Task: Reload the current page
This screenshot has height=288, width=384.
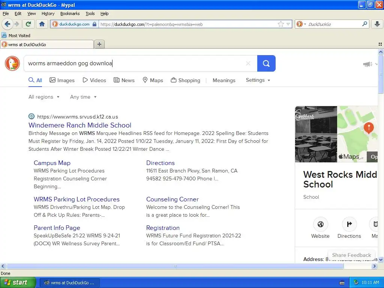Action: pos(28,24)
